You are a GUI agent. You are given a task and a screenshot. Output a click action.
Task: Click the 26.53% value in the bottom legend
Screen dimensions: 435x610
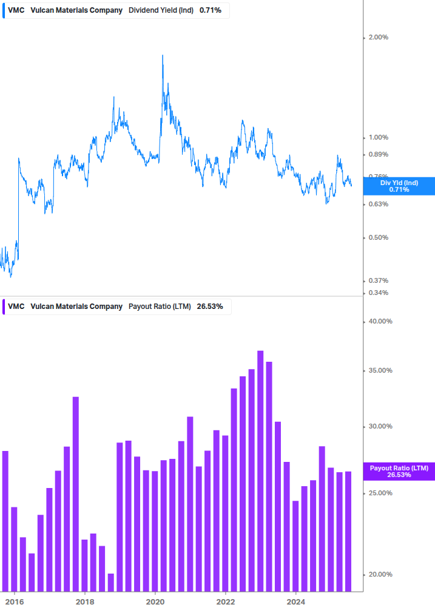pos(210,307)
